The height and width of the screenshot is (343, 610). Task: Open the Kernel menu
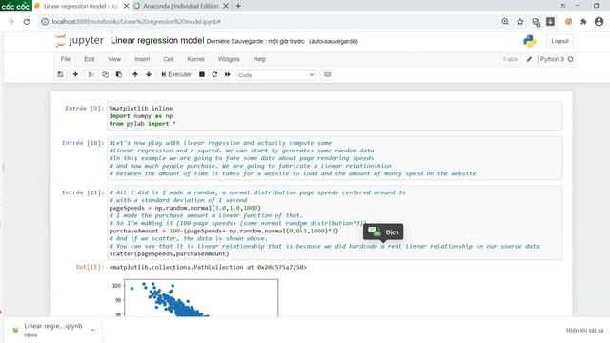(195, 59)
